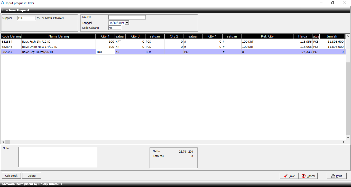Click the Kode Cabang field MS

(x=115, y=28)
